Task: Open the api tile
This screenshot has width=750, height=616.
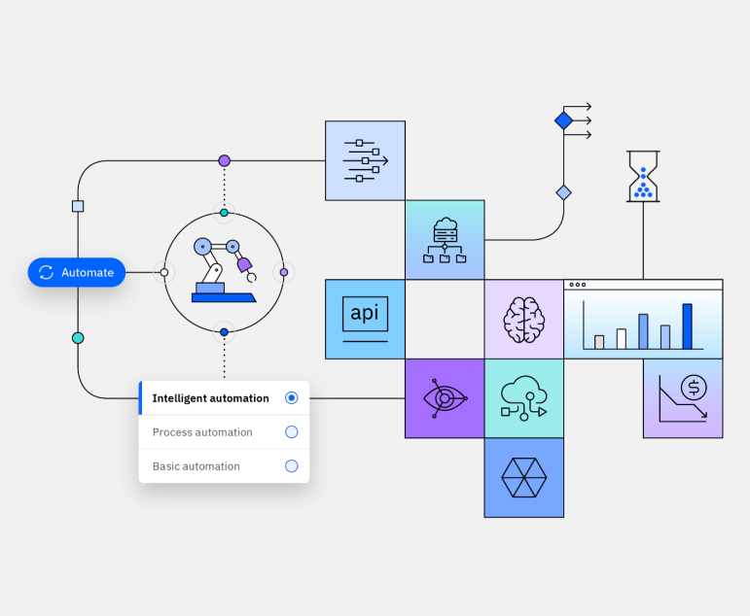Action: click(365, 320)
